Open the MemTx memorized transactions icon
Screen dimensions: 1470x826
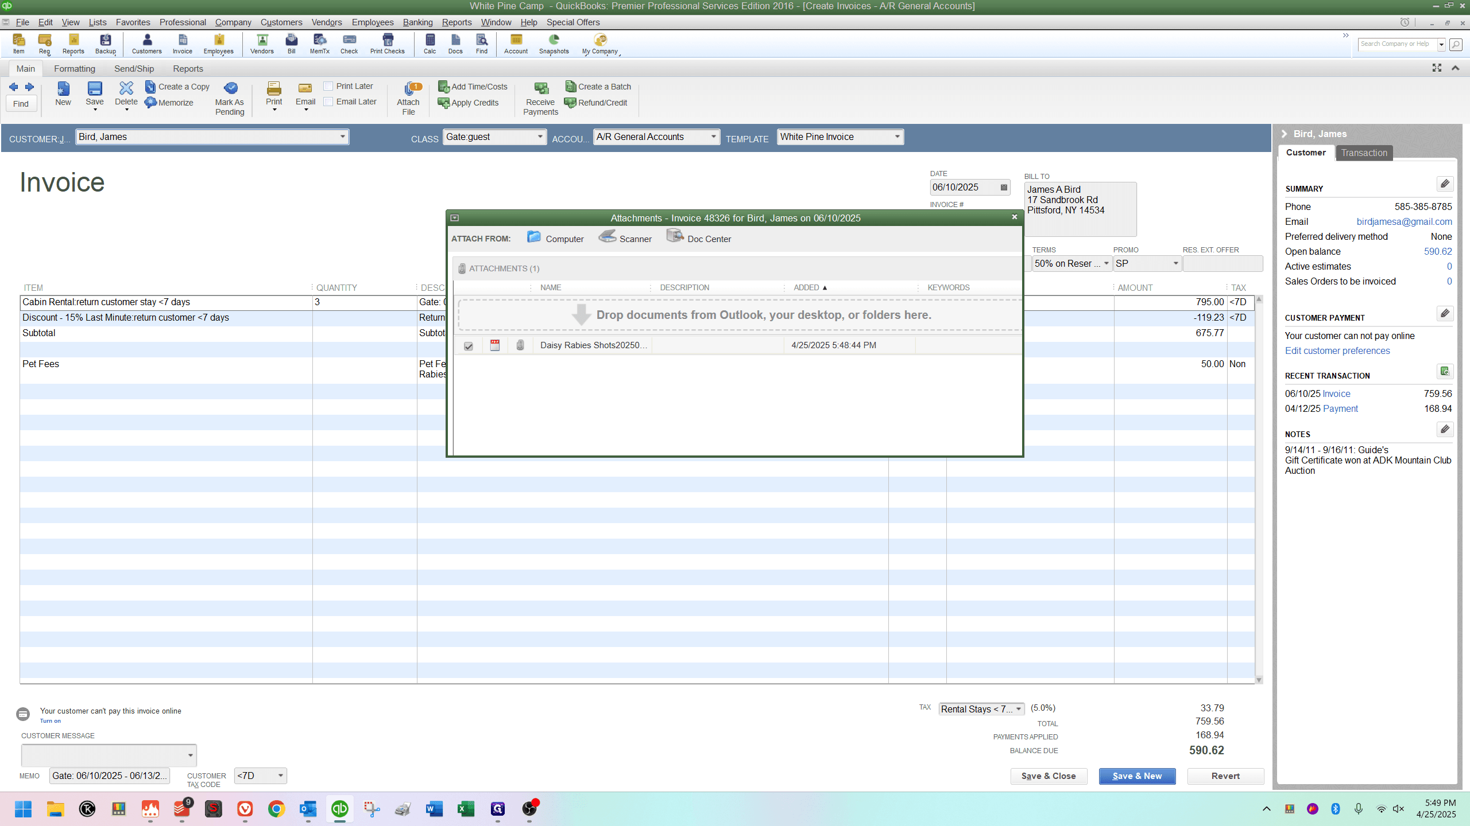tap(320, 44)
